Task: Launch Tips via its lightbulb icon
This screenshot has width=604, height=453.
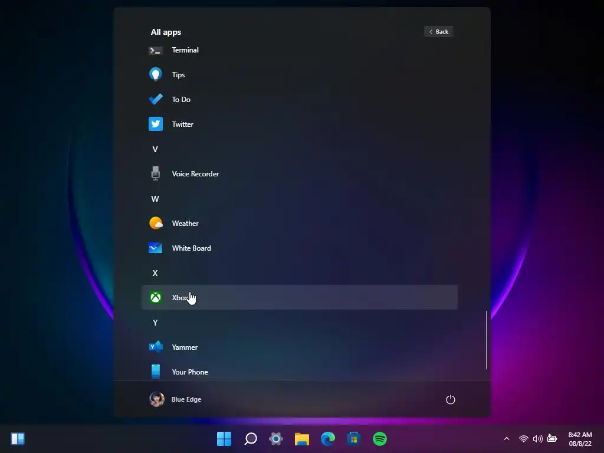Action: pyautogui.click(x=156, y=74)
